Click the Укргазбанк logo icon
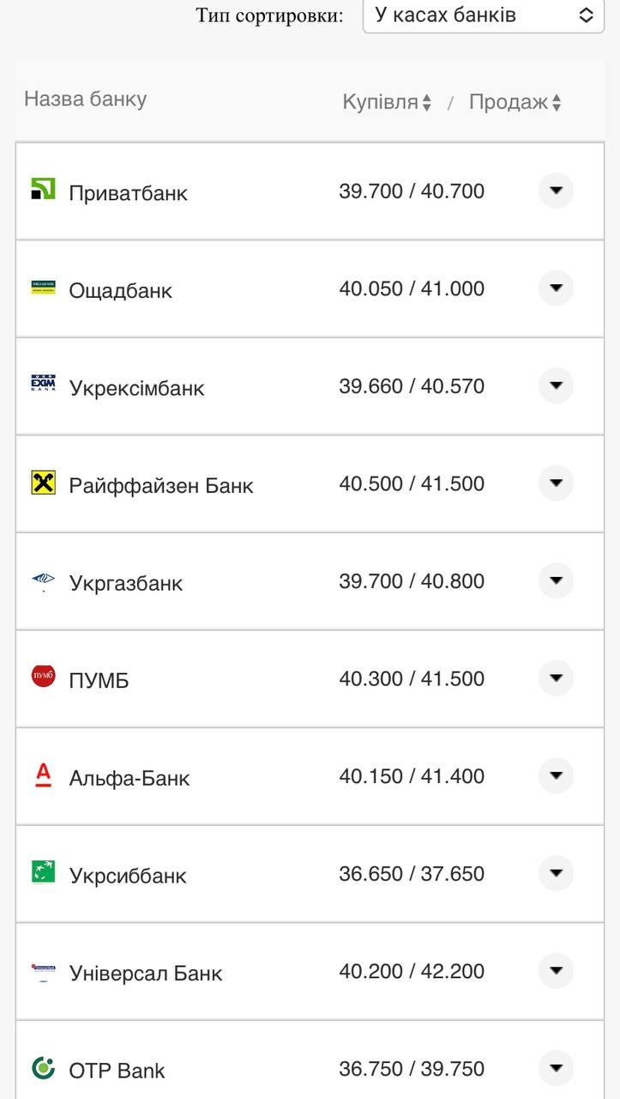Image resolution: width=620 pixels, height=1099 pixels. 43,580
